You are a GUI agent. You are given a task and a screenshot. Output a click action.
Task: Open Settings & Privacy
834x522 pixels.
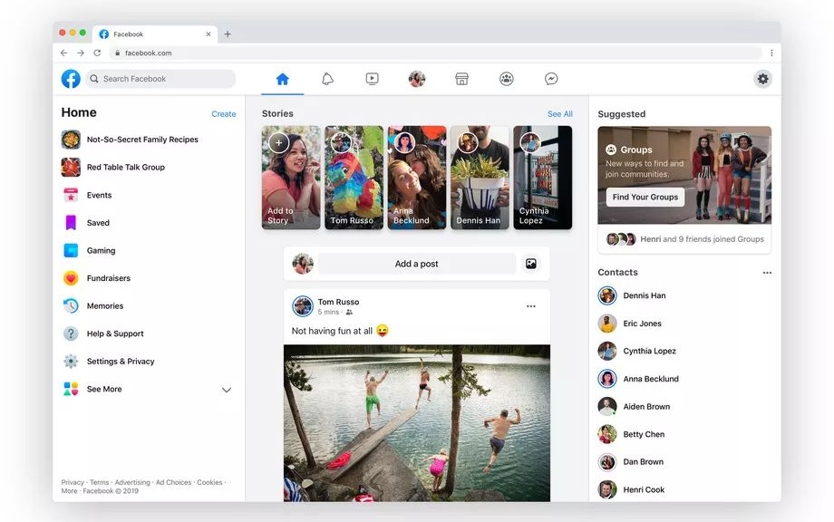pyautogui.click(x=121, y=361)
